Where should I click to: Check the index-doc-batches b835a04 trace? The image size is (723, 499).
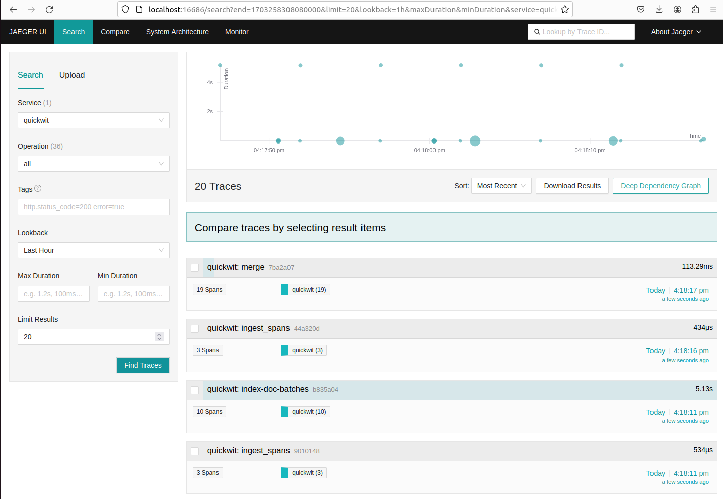coord(195,390)
